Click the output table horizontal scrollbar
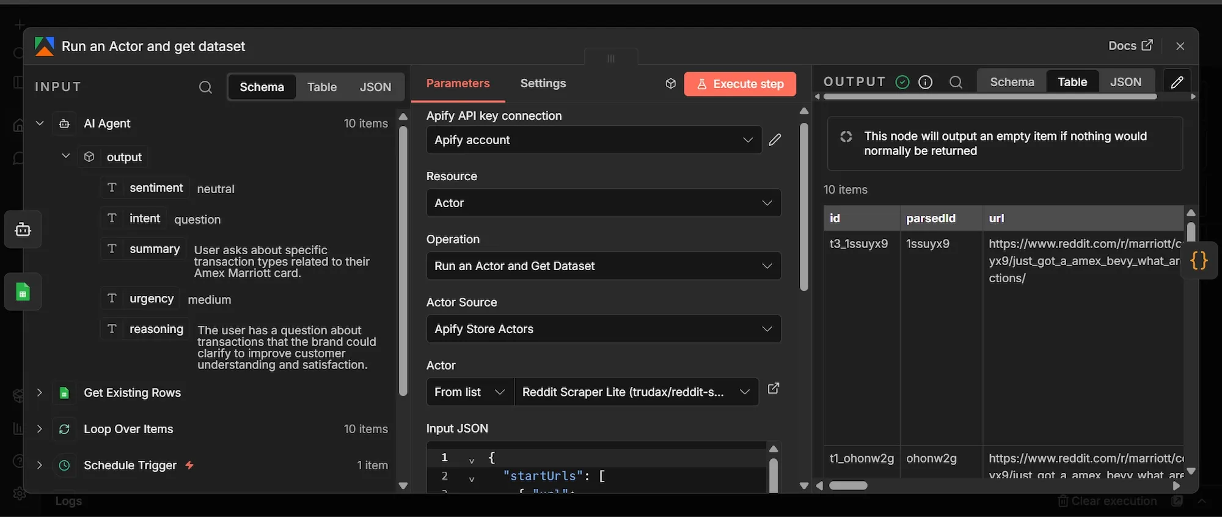The image size is (1222, 517). tap(848, 486)
